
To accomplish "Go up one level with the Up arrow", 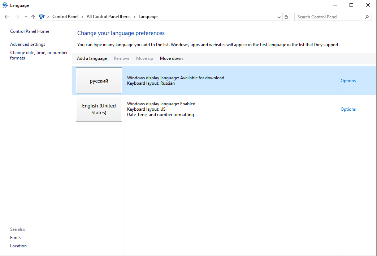I will (x=33, y=17).
